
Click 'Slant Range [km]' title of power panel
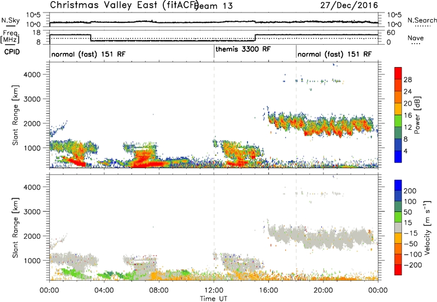click(x=15, y=115)
